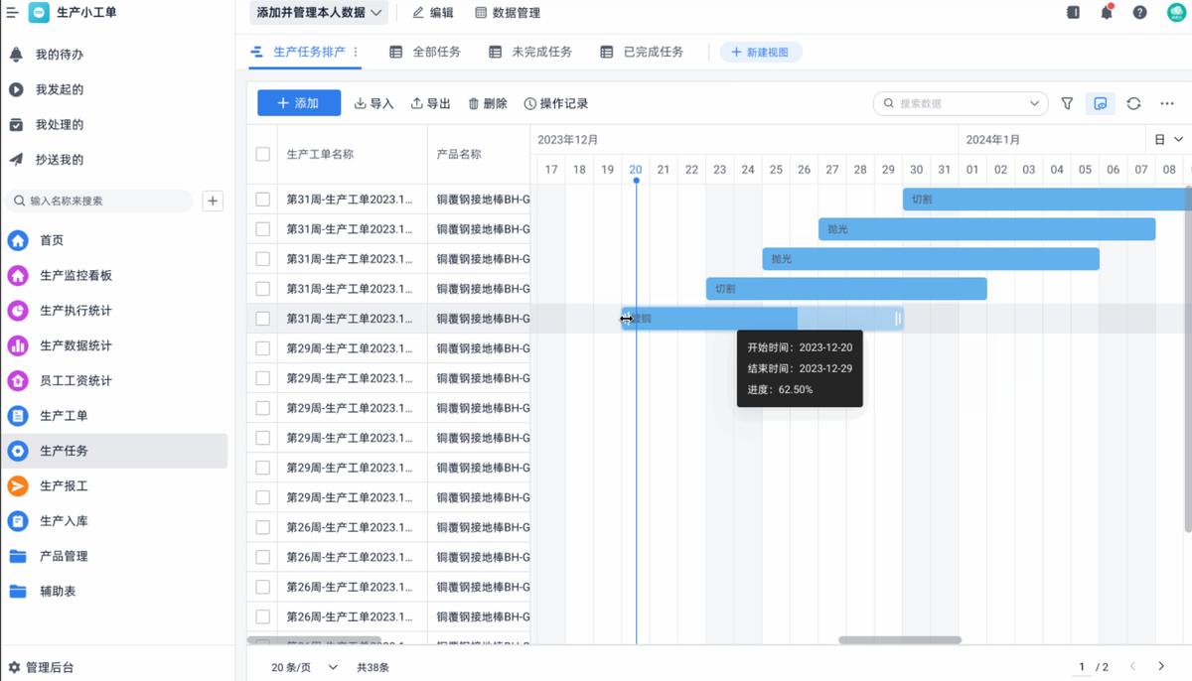The height and width of the screenshot is (681, 1192).
Task: Switch to the 全部任务 tab
Action: pos(425,52)
